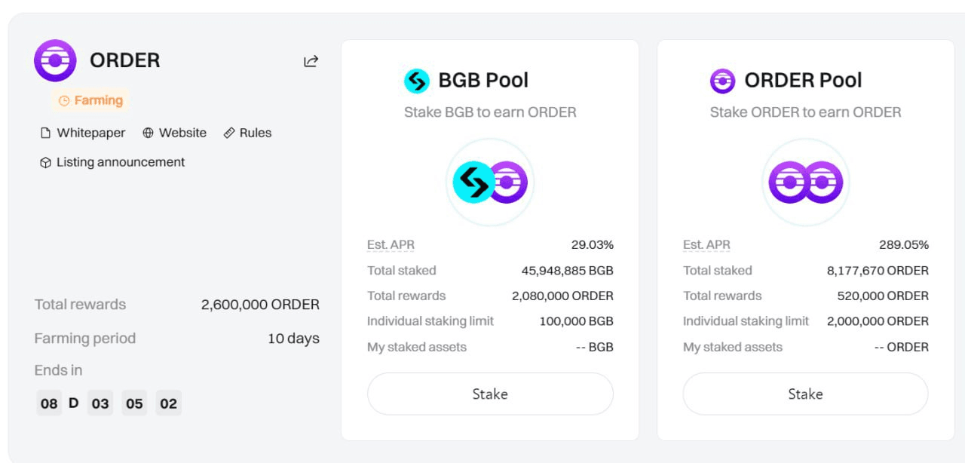Click Est. APR label in BGB Pool

pos(391,245)
